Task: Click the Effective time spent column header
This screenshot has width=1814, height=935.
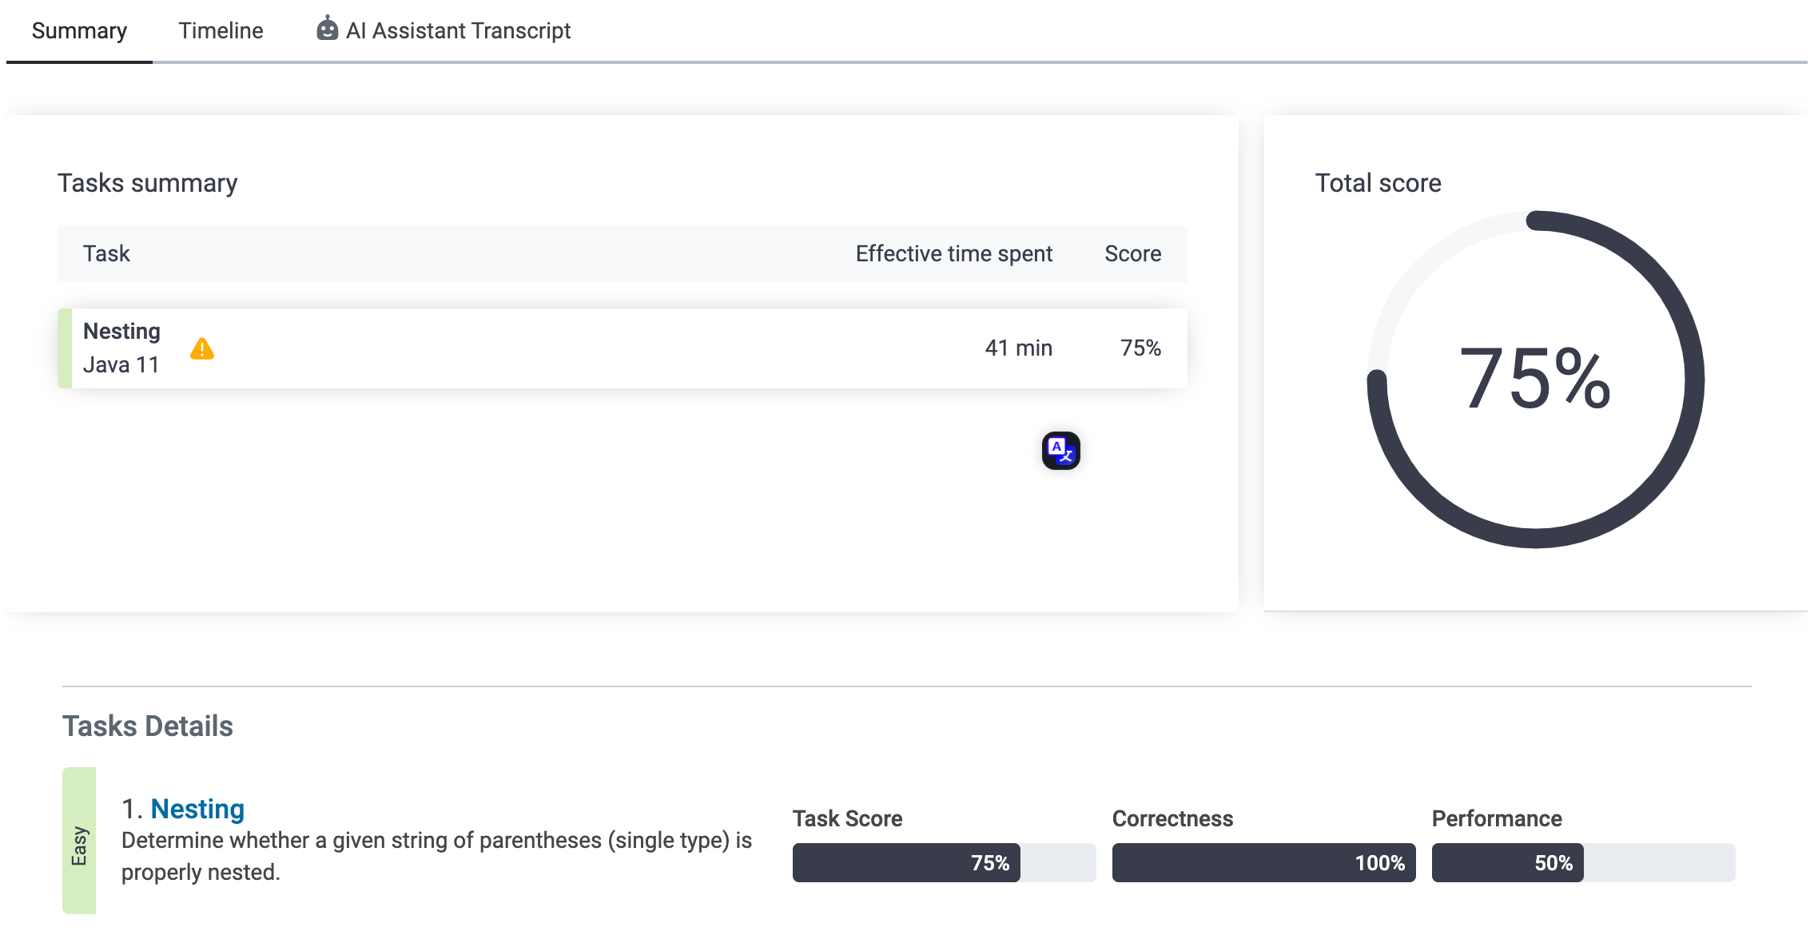Action: pos(953,254)
